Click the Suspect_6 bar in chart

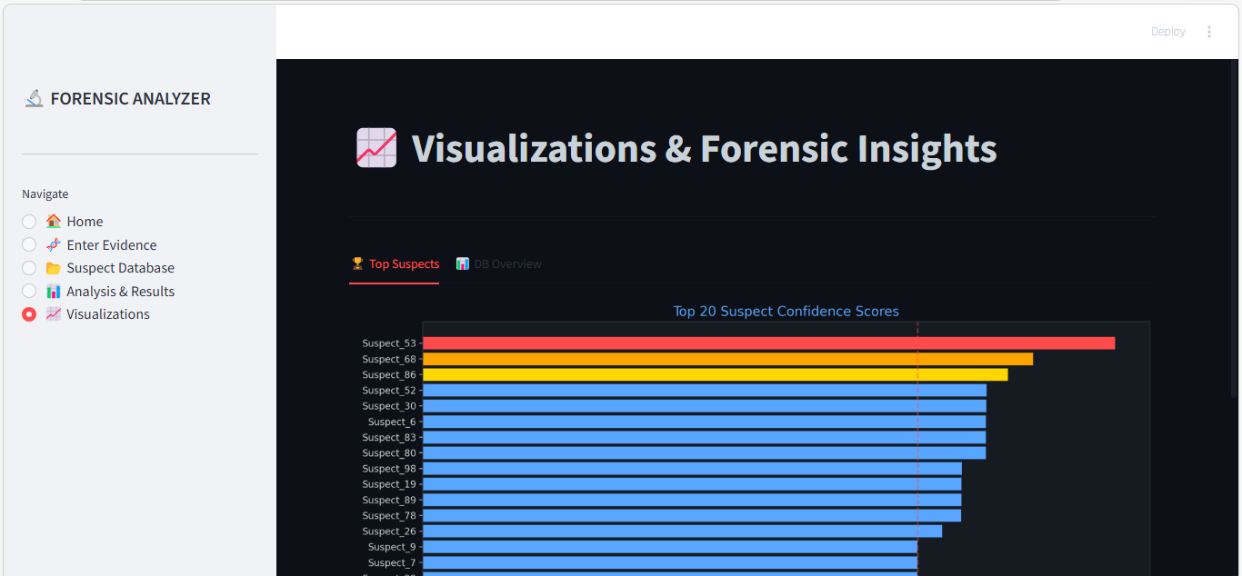(x=704, y=422)
